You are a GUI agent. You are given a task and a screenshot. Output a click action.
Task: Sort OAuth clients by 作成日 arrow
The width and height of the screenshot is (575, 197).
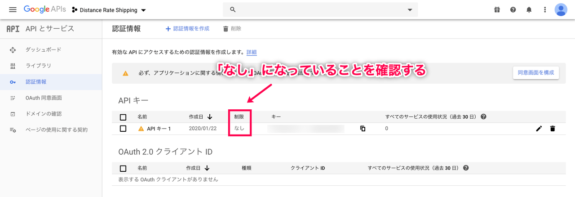click(207, 168)
